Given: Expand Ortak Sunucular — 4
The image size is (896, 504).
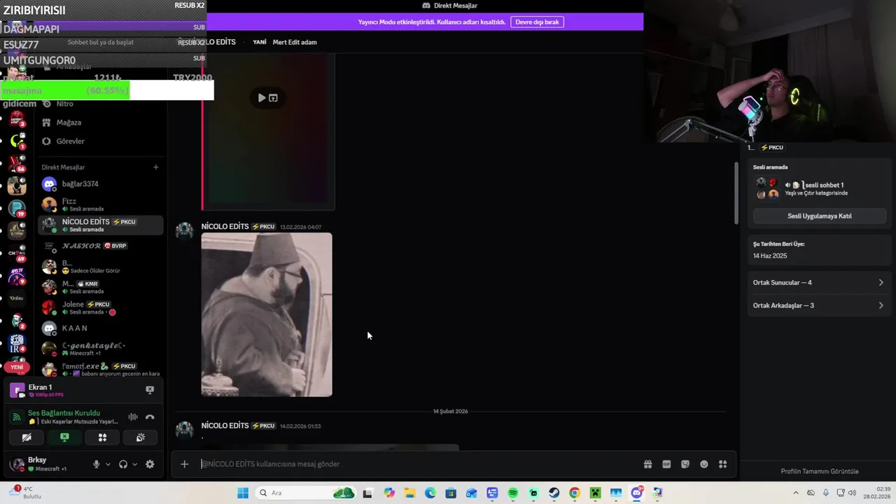Looking at the screenshot, I should pos(818,283).
